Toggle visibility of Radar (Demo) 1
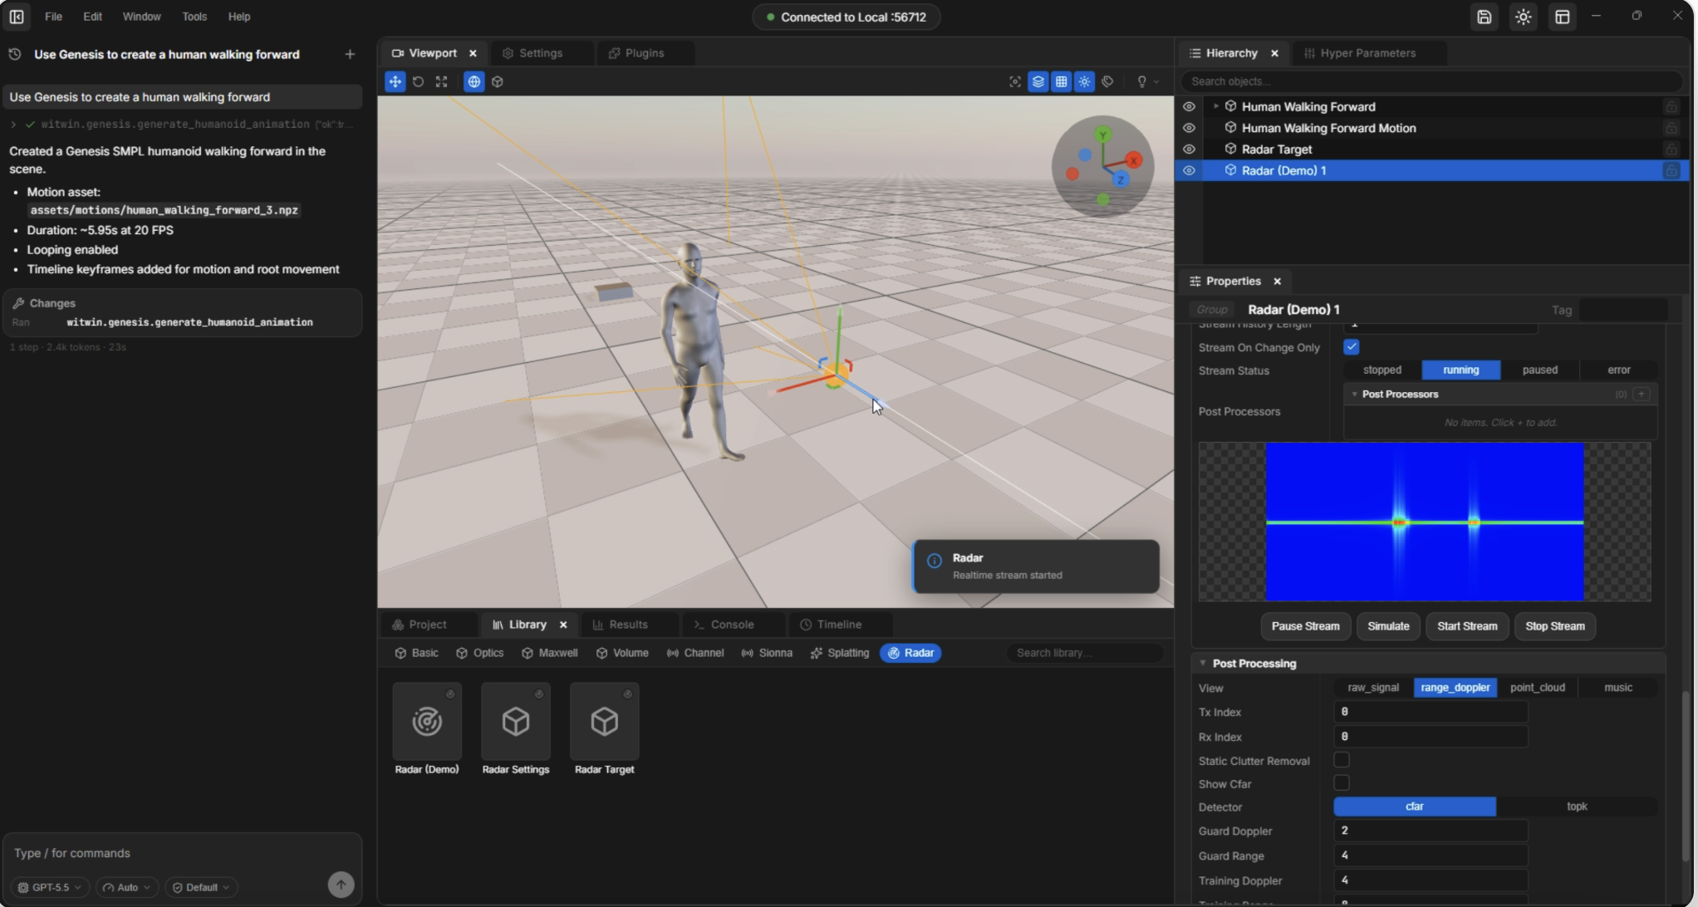 point(1189,170)
